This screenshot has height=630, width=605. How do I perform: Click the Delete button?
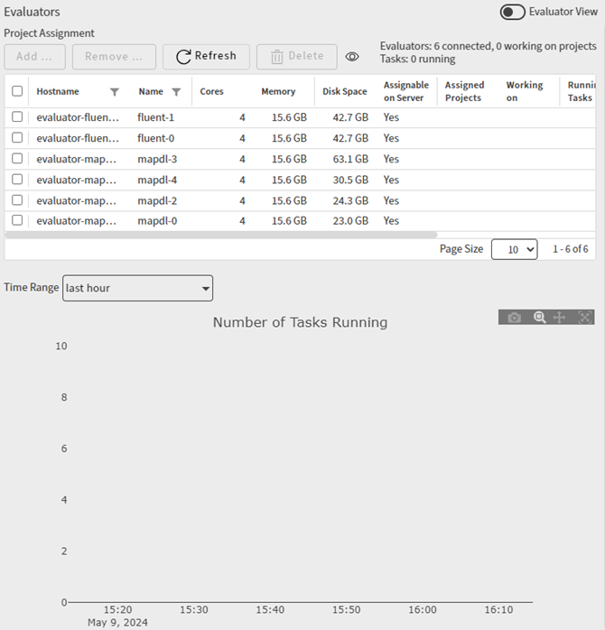[x=297, y=57]
